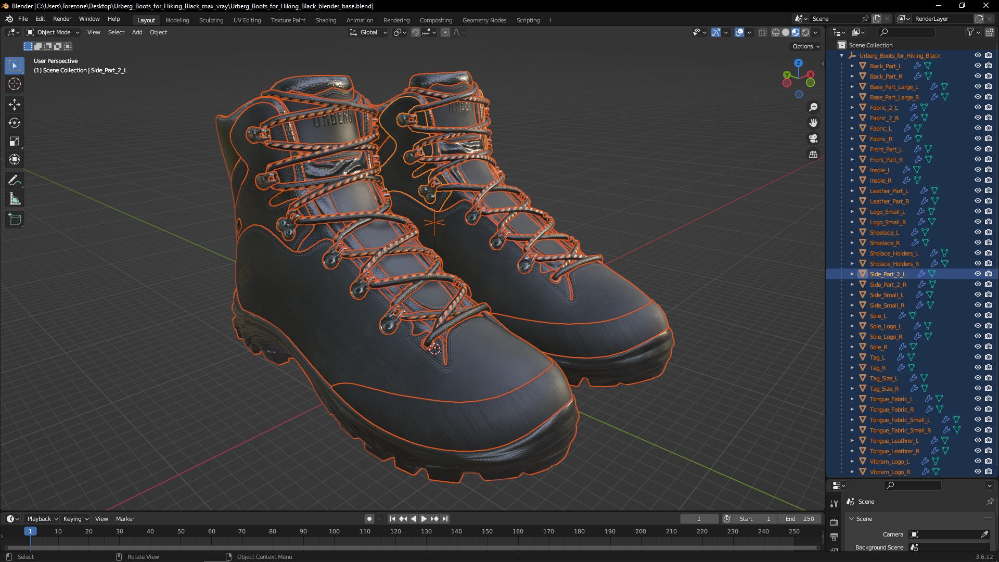Jump to the timeline's last frame
Image resolution: width=999 pixels, height=562 pixels.
pos(445,519)
